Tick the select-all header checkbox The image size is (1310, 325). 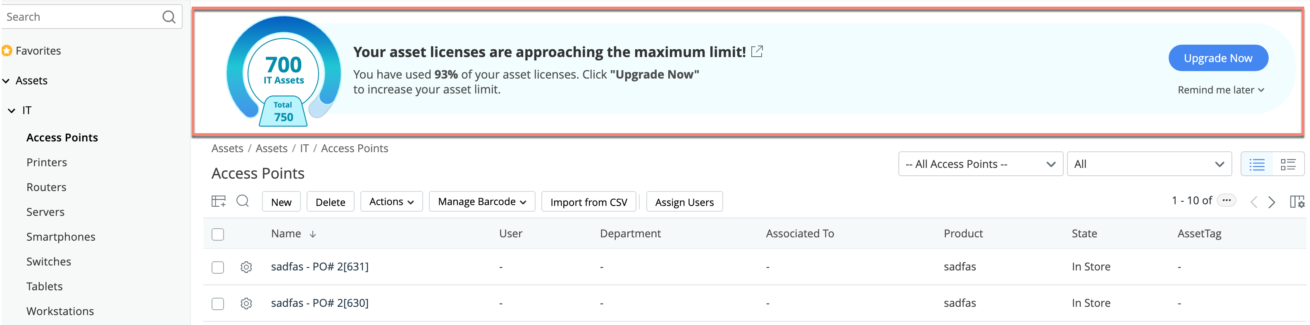coord(218,234)
